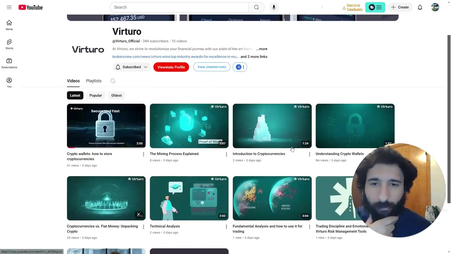This screenshot has height=254, width=451.
Task: Click the @Virturo_Official channel handle
Action: click(x=126, y=41)
